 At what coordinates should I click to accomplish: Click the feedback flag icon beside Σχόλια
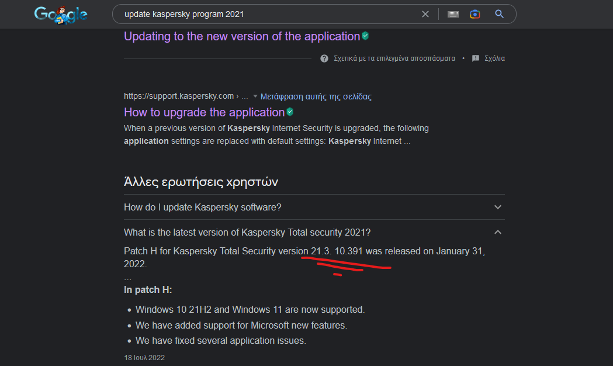pyautogui.click(x=476, y=58)
